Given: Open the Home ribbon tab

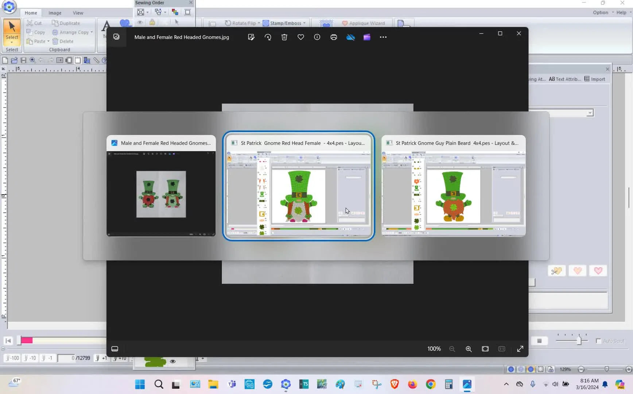Looking at the screenshot, I should pos(31,13).
